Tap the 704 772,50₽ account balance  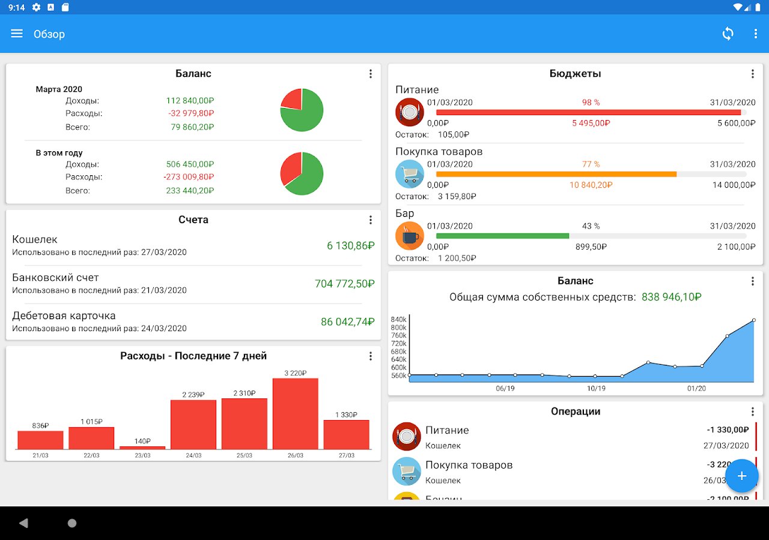[x=345, y=284]
